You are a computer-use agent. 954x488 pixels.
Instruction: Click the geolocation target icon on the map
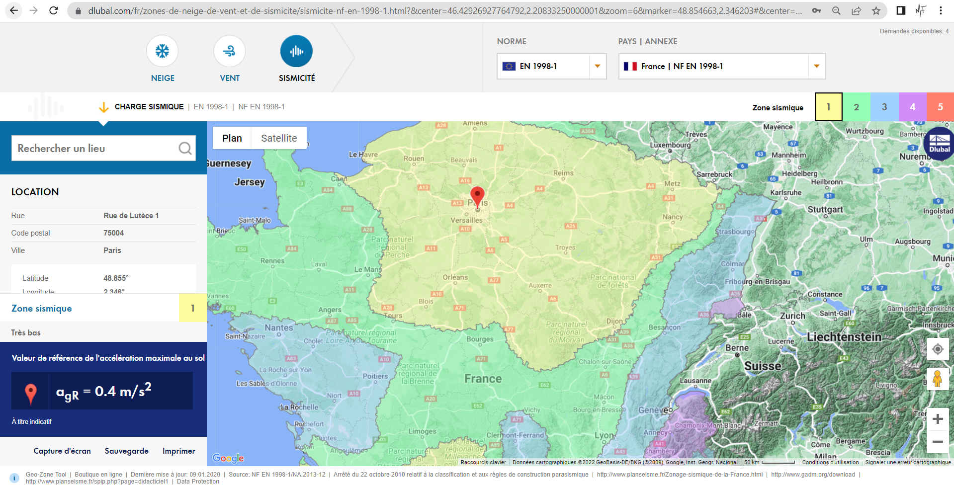tap(938, 349)
